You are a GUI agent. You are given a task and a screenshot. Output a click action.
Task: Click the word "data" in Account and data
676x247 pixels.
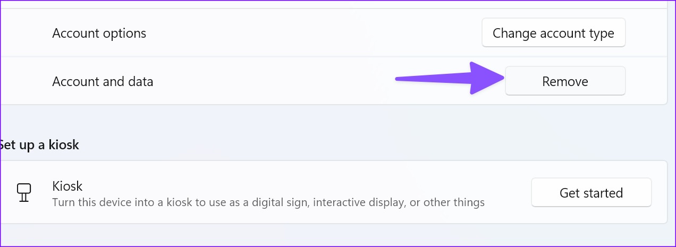[x=140, y=82]
